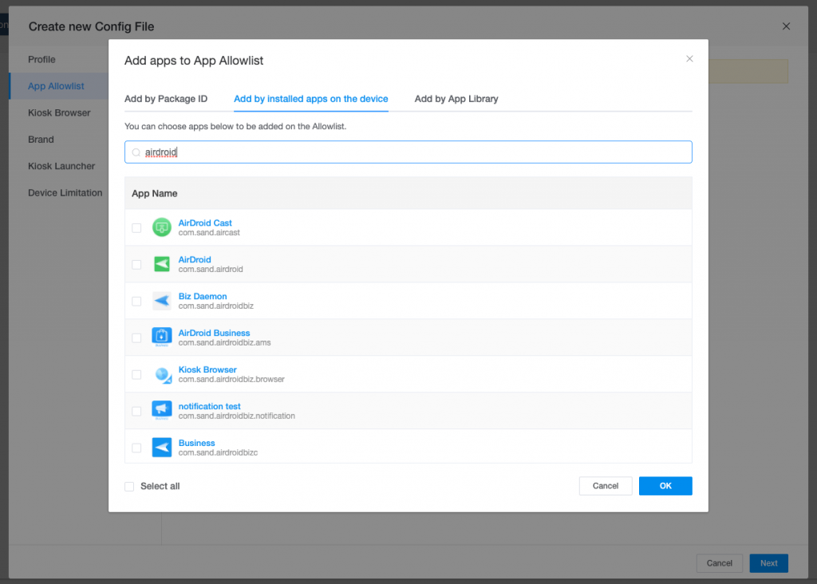This screenshot has height=584, width=817.
Task: Click the com.sand.airdroidbizc package text
Action: 219,452
